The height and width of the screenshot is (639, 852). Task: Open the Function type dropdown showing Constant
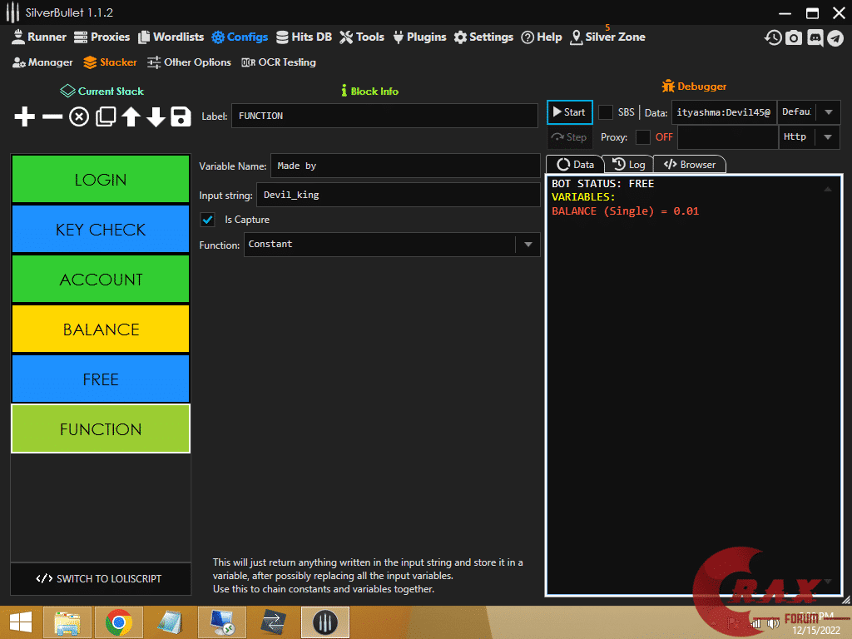coord(529,245)
